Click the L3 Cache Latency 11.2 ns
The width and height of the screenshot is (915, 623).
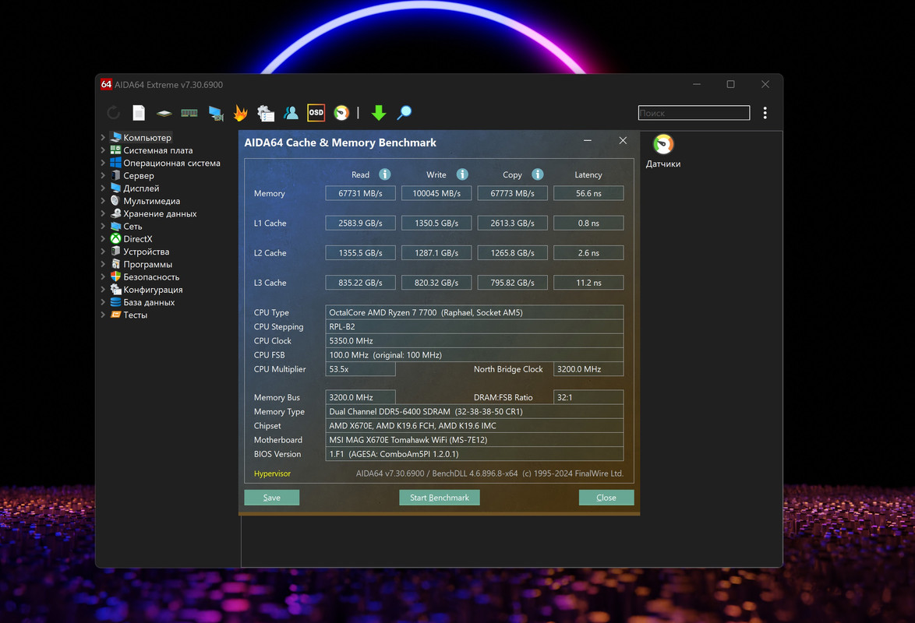click(588, 283)
